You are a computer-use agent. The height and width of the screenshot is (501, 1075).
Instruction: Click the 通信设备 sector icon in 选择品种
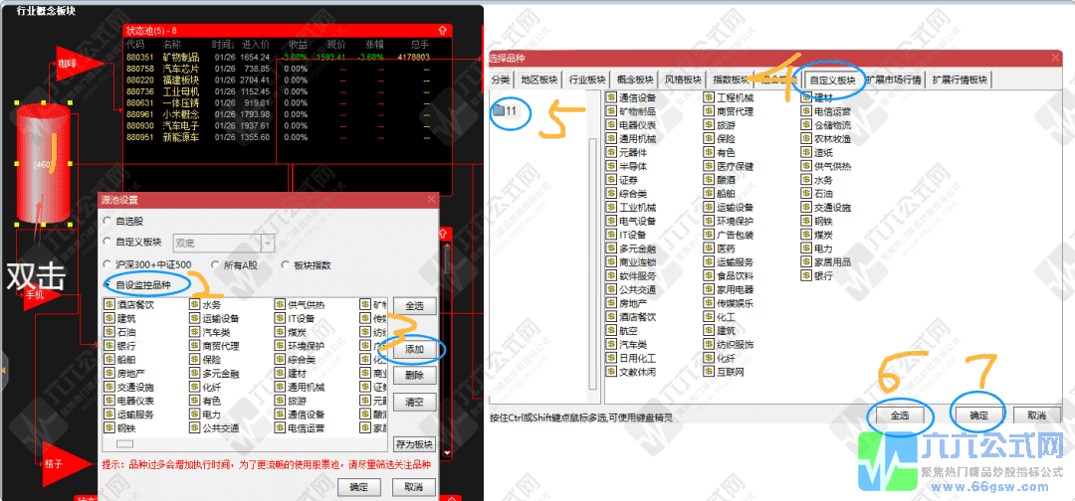point(611,97)
